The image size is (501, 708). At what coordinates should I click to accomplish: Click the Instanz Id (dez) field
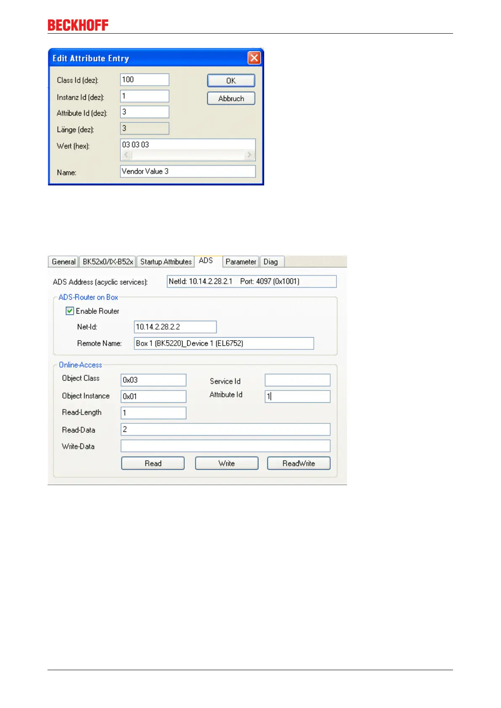tap(145, 96)
